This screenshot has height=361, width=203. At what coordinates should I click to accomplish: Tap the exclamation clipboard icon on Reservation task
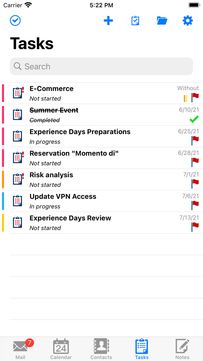pos(18,158)
